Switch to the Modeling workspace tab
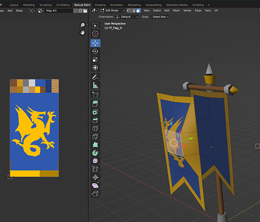This screenshot has height=222, width=260. [x=28, y=5]
